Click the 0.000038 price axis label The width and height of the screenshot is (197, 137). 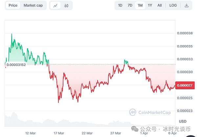pyautogui.click(x=185, y=33)
